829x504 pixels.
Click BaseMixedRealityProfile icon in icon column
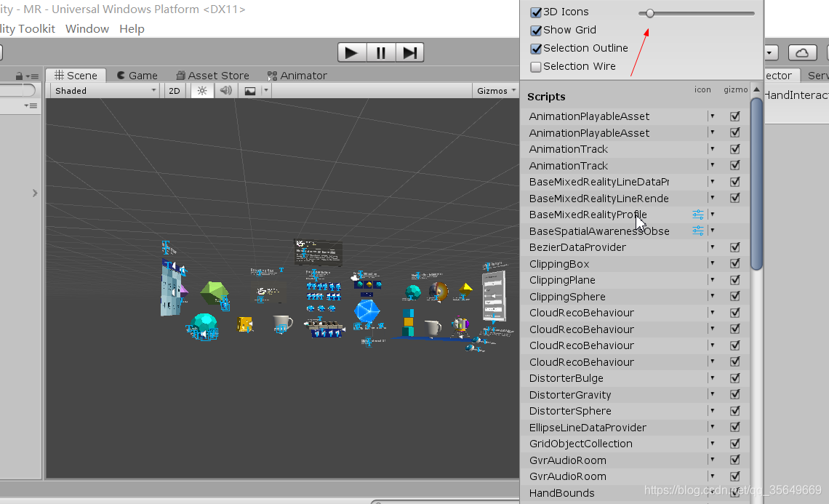pos(698,215)
